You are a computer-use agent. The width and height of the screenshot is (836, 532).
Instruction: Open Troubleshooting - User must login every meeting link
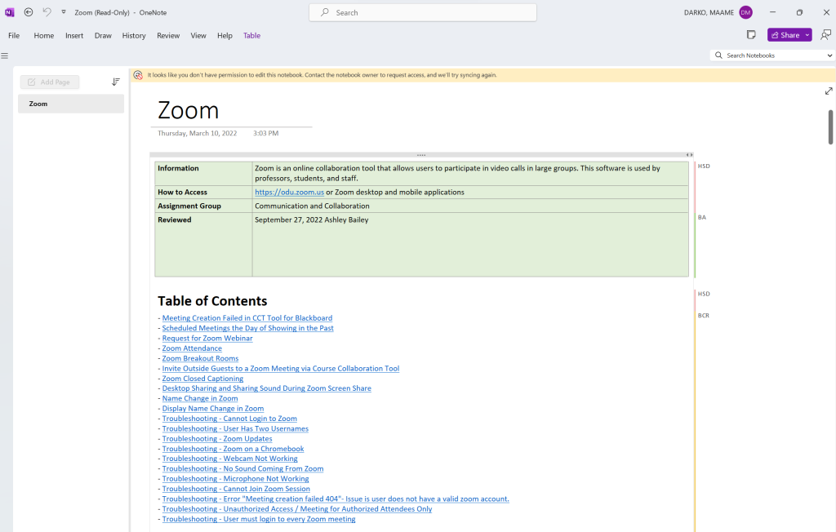click(259, 520)
